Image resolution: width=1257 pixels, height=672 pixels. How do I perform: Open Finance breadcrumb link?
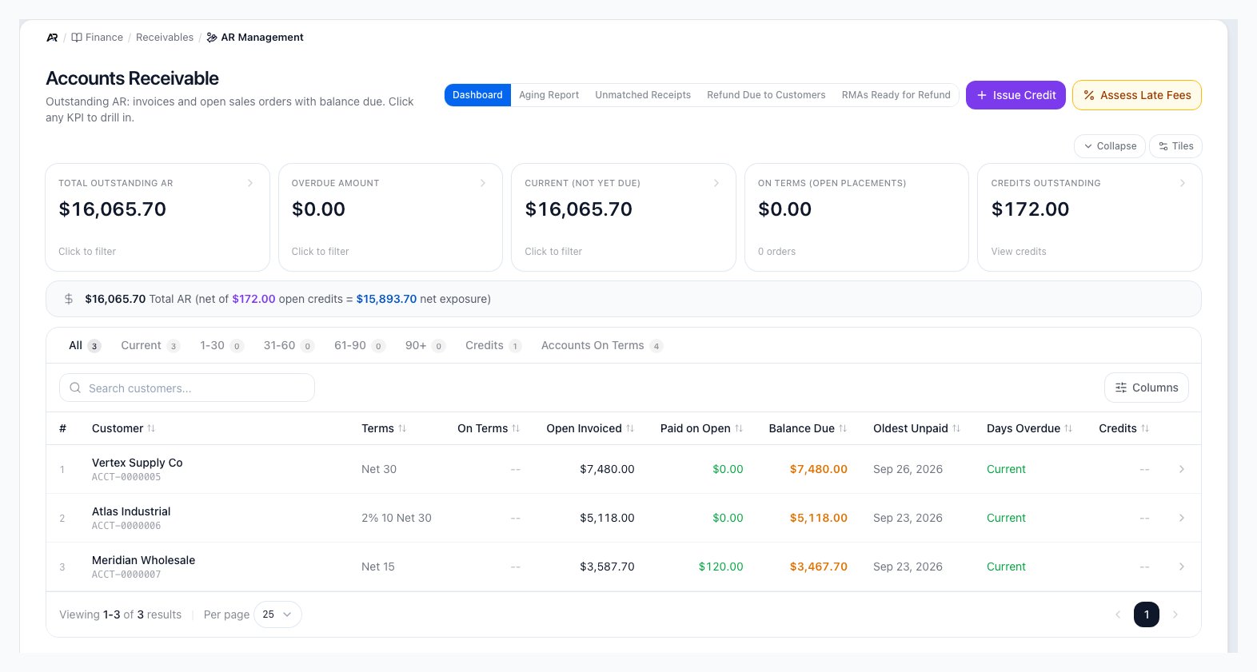point(98,38)
